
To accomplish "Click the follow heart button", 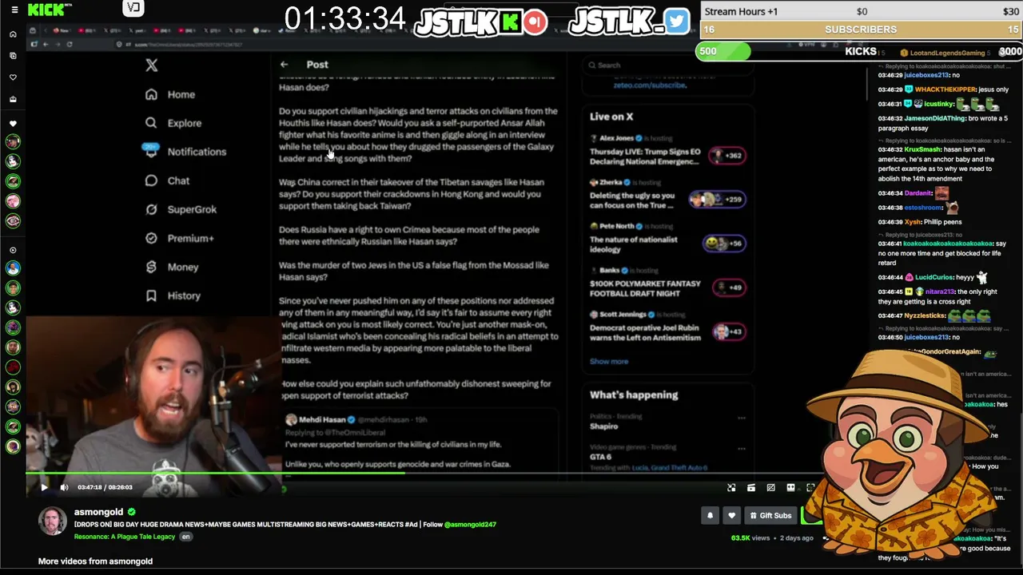I will pyautogui.click(x=731, y=516).
